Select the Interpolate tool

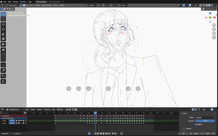click(3, 70)
